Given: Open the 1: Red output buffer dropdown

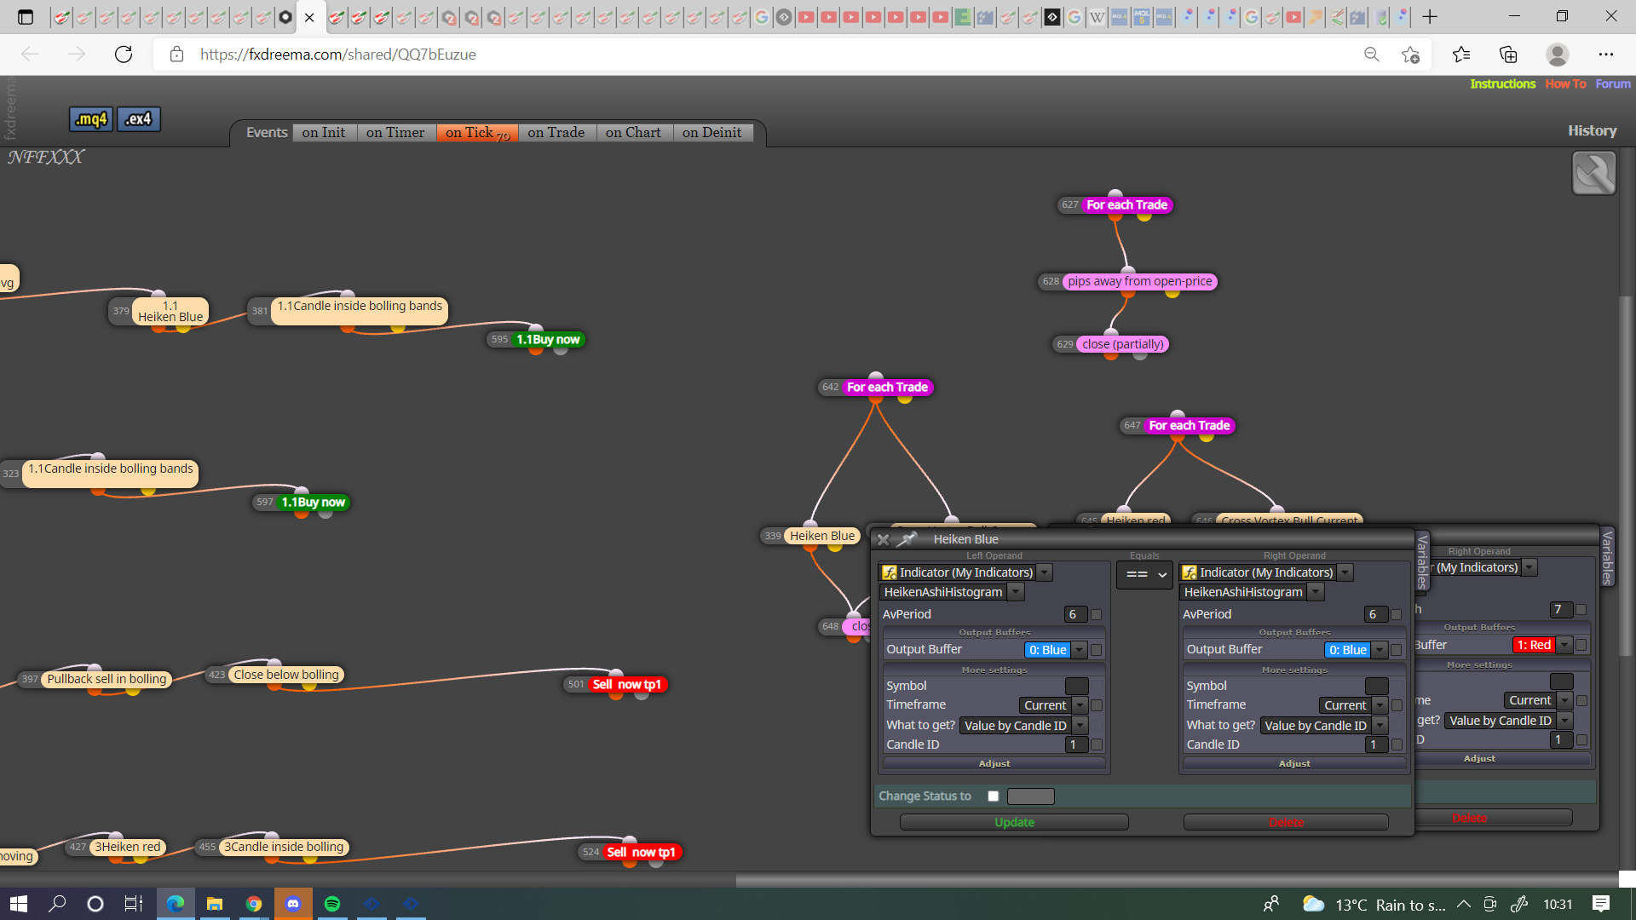Looking at the screenshot, I should 1564,645.
